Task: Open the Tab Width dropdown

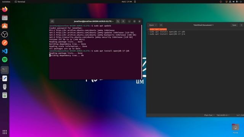Action: coord(223,115)
